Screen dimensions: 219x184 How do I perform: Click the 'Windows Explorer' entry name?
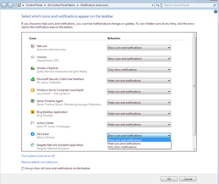click(48, 68)
